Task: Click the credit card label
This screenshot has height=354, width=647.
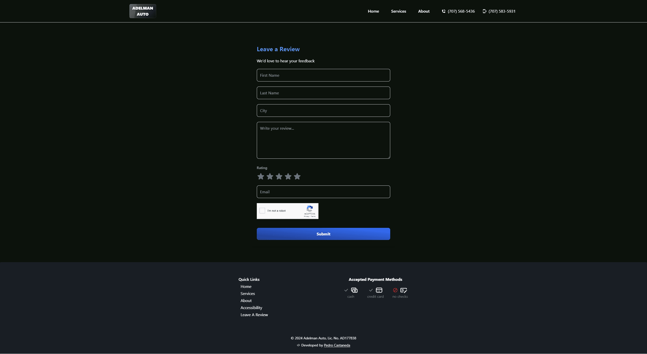Action: point(375,296)
